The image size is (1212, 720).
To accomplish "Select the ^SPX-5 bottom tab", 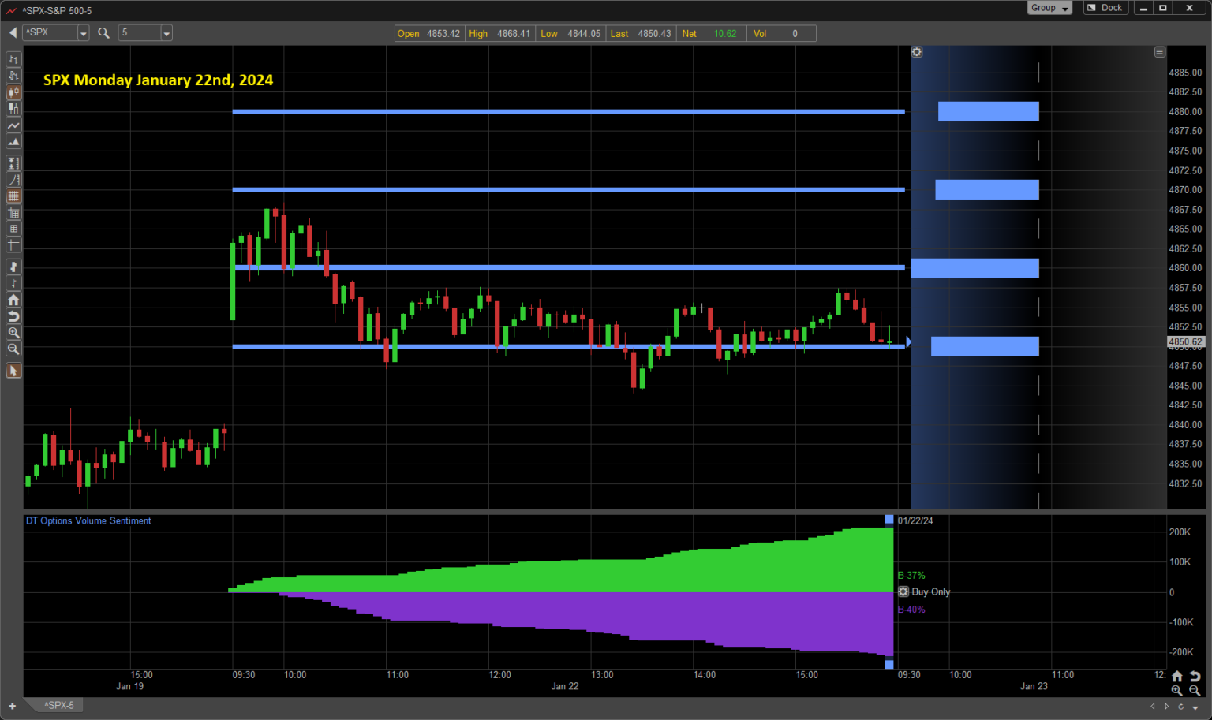I will click(x=59, y=705).
